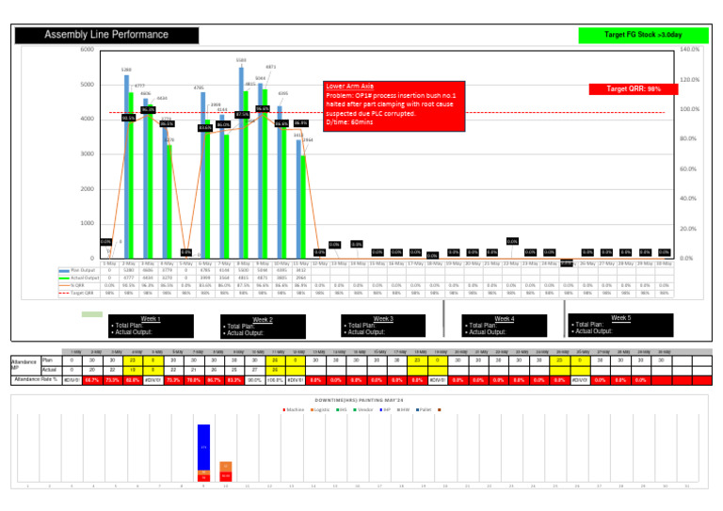
Task: Click the 1-May label on the chart axis
Action: click(109, 263)
